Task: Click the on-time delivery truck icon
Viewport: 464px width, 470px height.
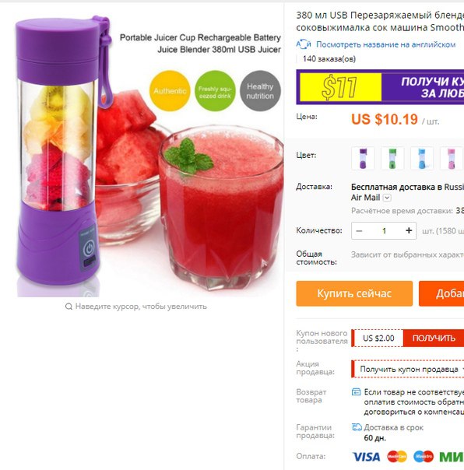Action: tap(357, 427)
